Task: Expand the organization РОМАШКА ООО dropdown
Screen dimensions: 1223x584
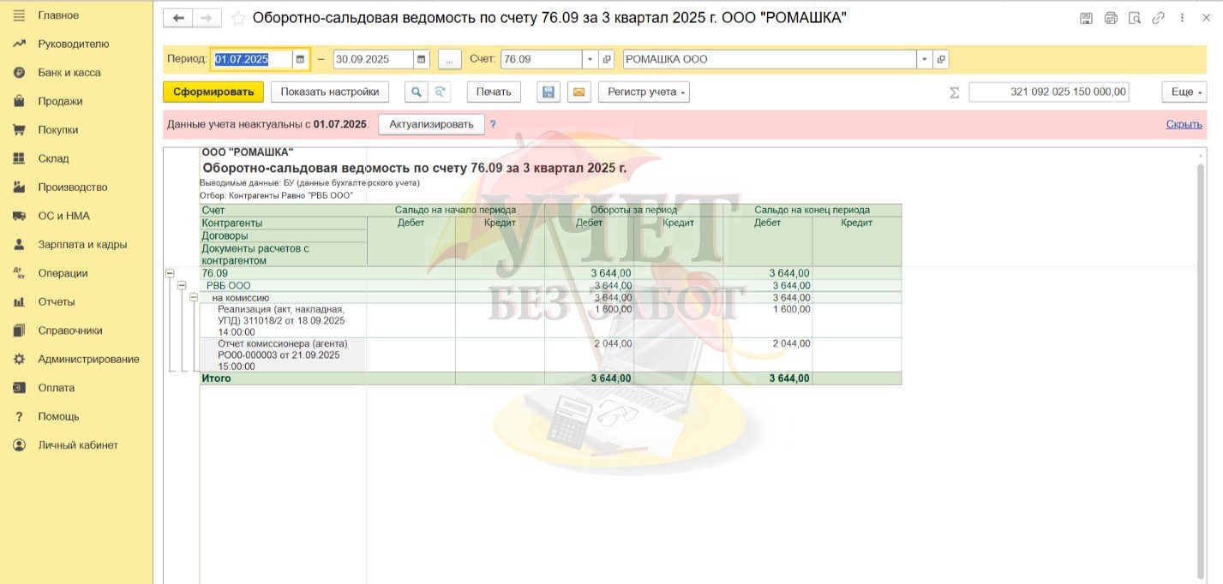Action: [x=924, y=59]
